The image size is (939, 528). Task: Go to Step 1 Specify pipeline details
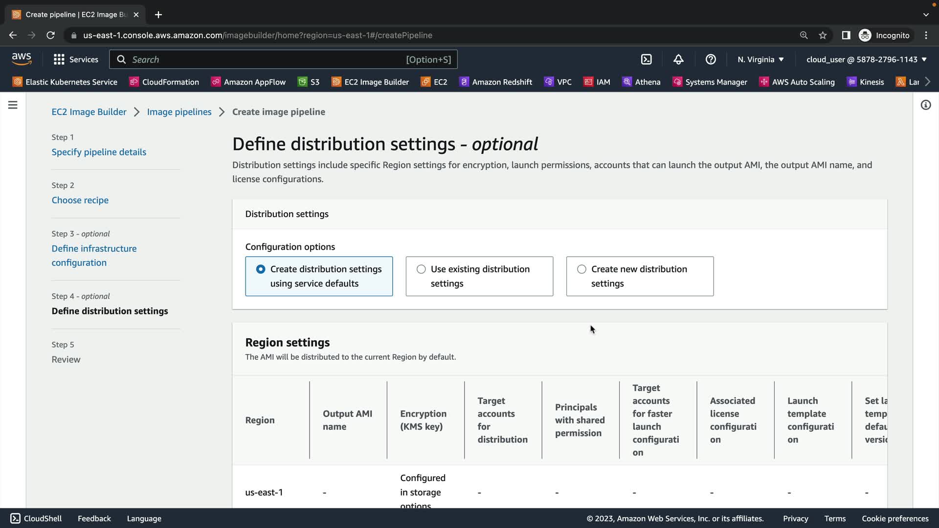point(99,152)
